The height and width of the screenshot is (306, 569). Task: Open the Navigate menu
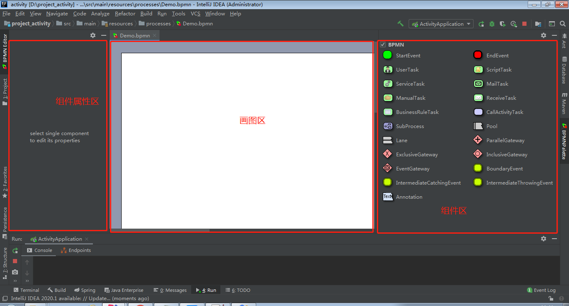57,13
